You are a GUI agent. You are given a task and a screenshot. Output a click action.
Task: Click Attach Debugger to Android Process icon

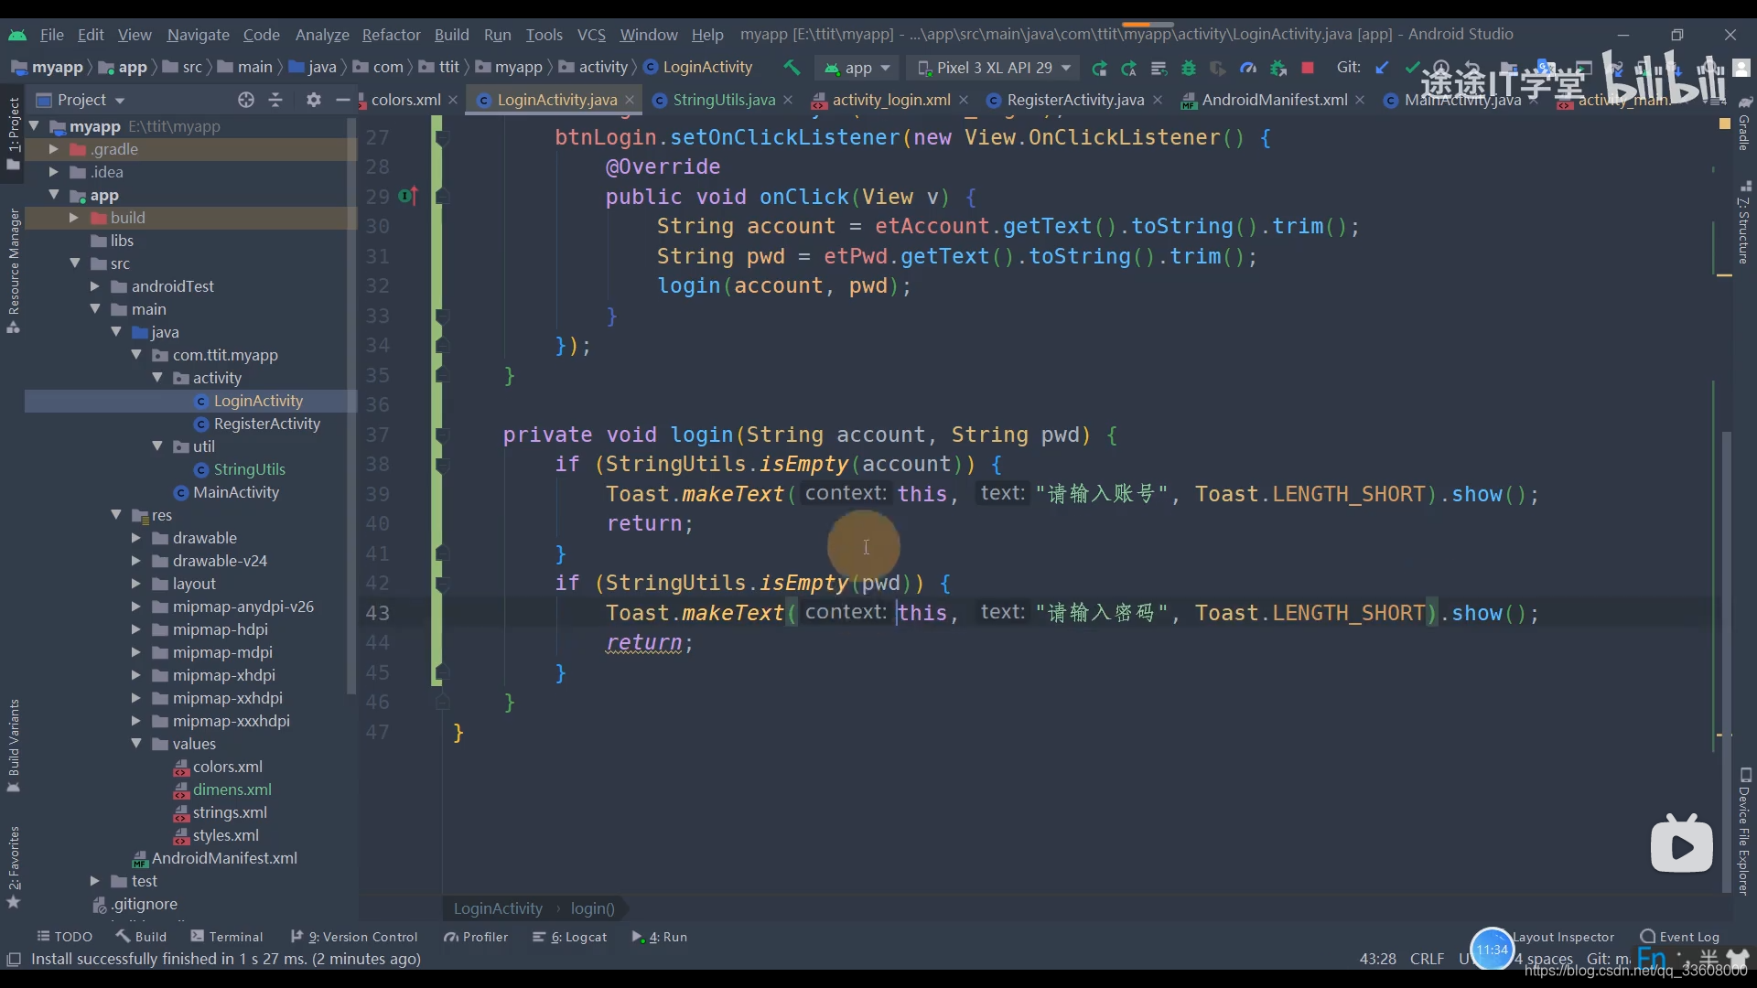[1278, 68]
